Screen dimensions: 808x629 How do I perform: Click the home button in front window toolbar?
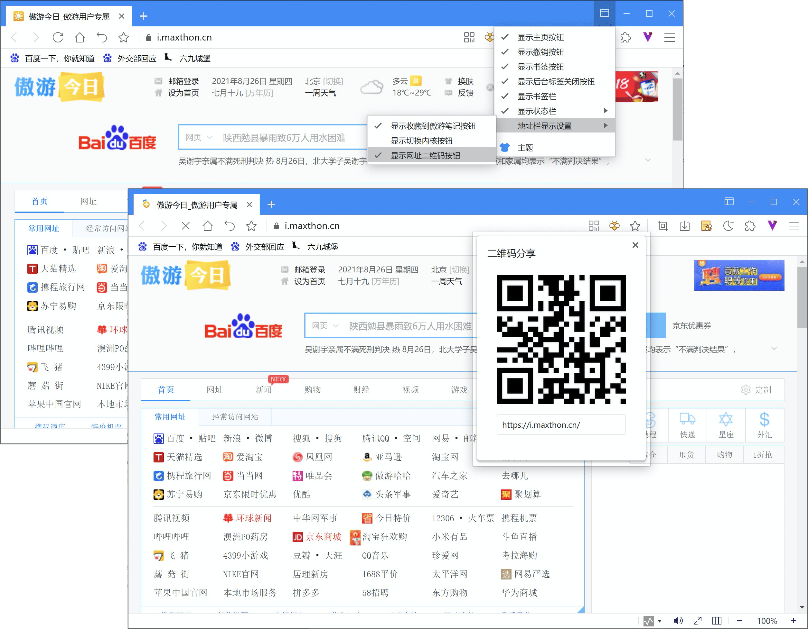click(208, 226)
